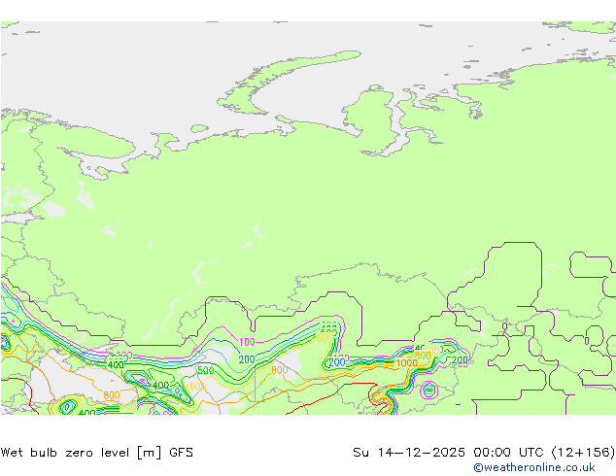Click the orange '1000' contour label

(406, 363)
